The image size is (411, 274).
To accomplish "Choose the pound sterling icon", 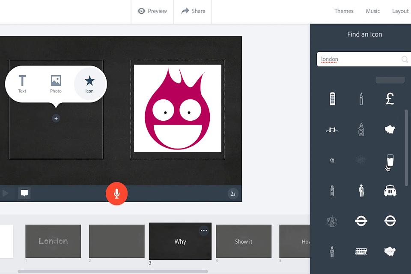I will [x=390, y=98].
